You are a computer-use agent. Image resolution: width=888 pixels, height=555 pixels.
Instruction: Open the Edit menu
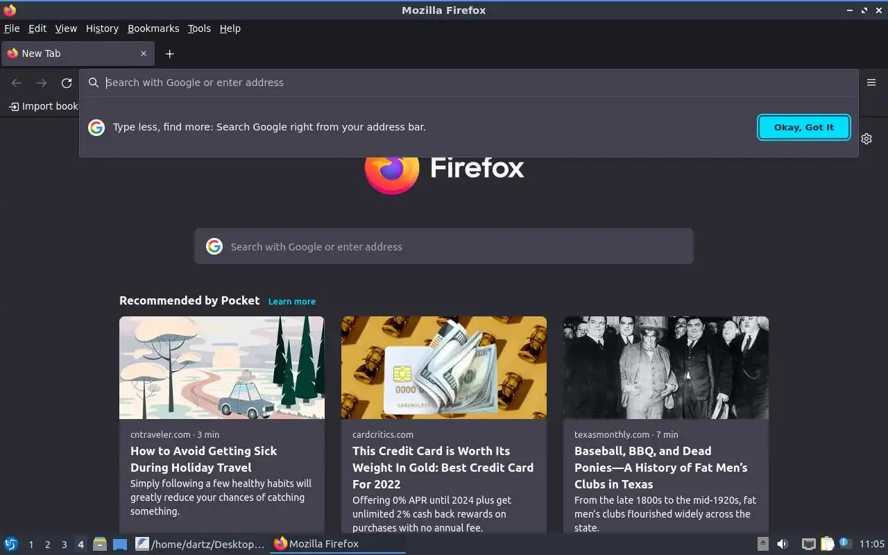pos(37,28)
